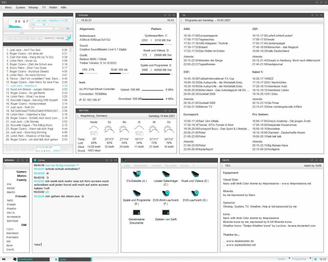Image resolution: width=328 pixels, height=262 pixels.
Task: Open Spiele toolbar in taskbar
Action: (x=281, y=259)
